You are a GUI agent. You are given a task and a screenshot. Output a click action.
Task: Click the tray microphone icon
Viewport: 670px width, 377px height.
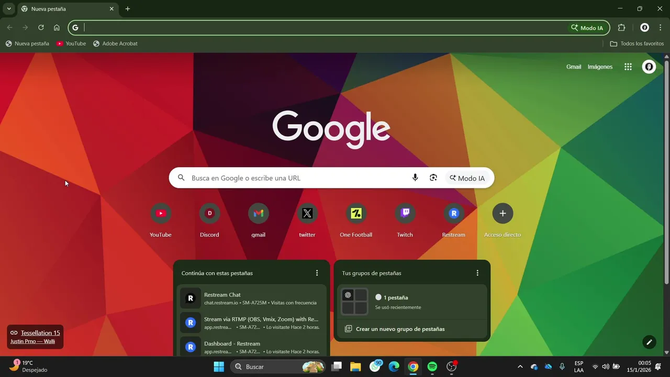[562, 367]
